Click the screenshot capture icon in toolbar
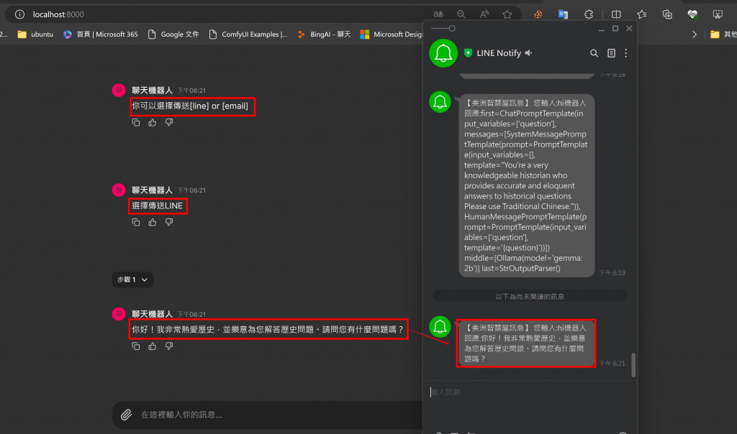737x434 pixels. 718,14
